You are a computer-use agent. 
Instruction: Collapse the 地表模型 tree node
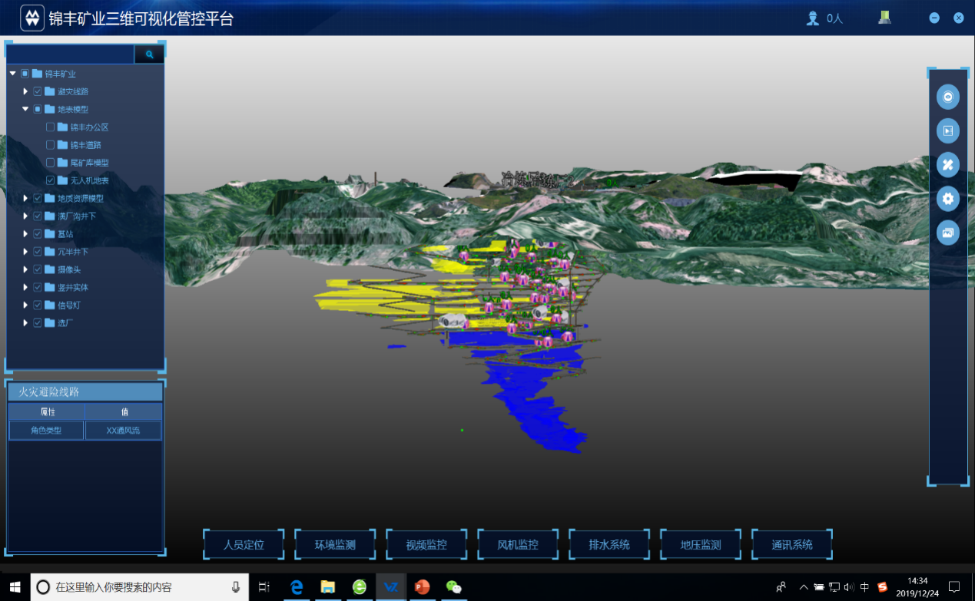(25, 109)
